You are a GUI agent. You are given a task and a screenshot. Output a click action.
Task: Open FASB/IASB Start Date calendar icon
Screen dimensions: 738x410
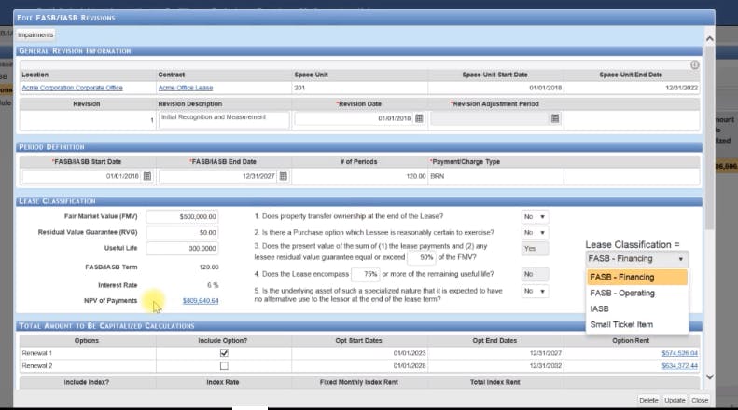coord(147,176)
